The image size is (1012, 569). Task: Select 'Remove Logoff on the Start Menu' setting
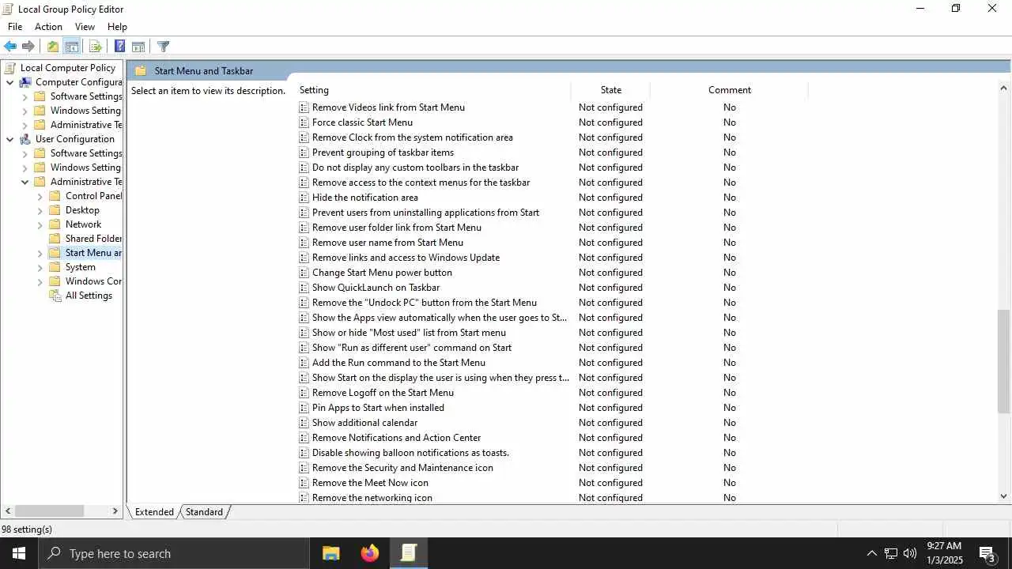(x=383, y=393)
